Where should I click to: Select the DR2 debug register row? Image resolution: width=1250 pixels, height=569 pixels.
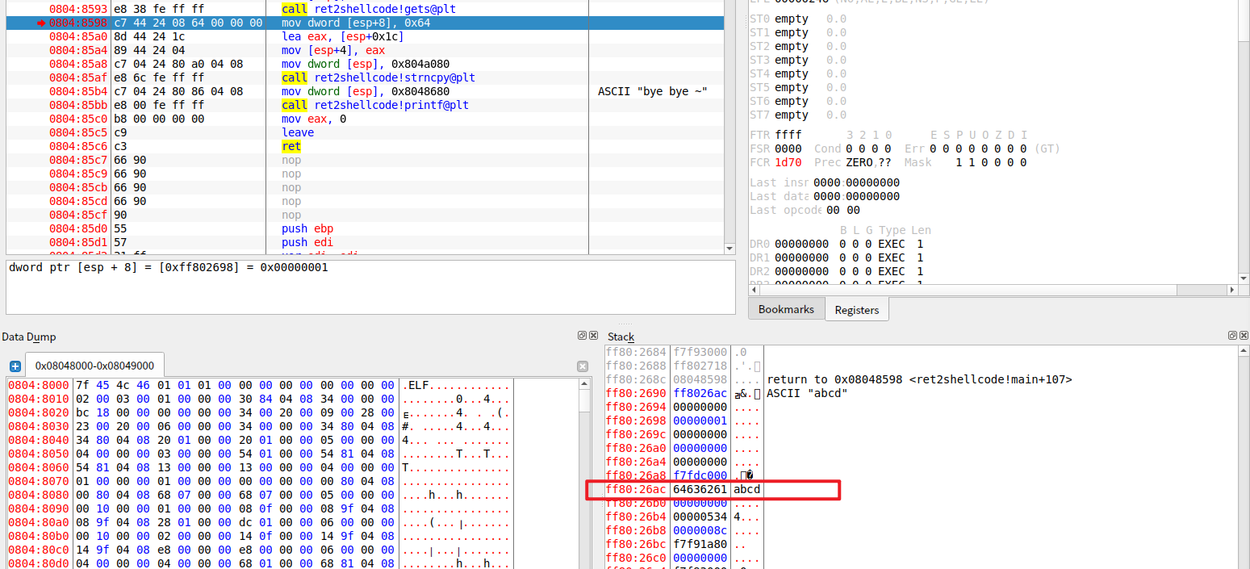(x=837, y=271)
